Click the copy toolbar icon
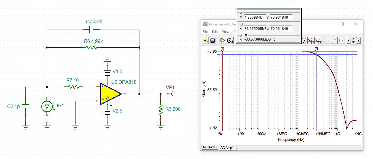This screenshot has height=159, width=373. pos(223,41)
